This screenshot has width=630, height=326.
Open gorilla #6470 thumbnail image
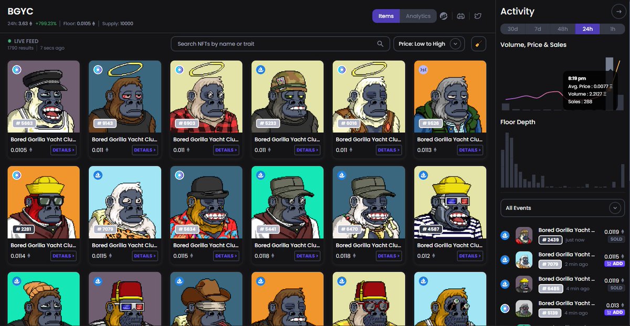pyautogui.click(x=369, y=203)
